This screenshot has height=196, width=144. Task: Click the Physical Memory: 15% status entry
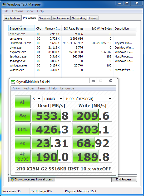tap(81, 191)
